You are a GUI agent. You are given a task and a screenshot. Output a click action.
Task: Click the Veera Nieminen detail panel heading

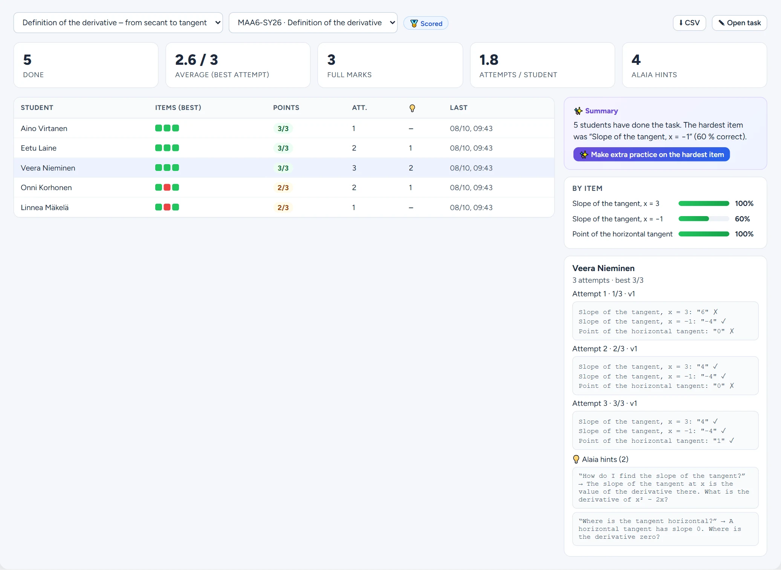pyautogui.click(x=603, y=268)
